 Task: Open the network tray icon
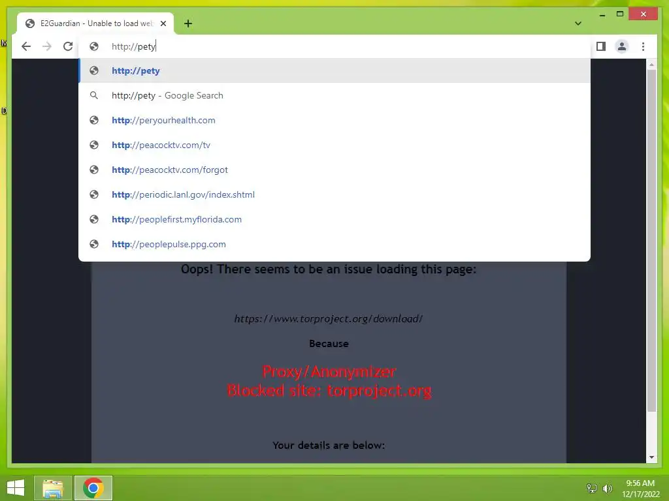[x=592, y=488]
